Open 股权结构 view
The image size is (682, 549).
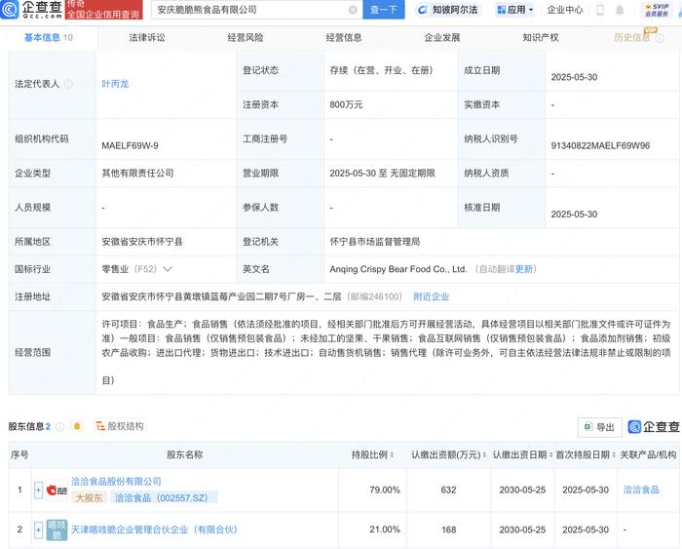click(x=120, y=426)
